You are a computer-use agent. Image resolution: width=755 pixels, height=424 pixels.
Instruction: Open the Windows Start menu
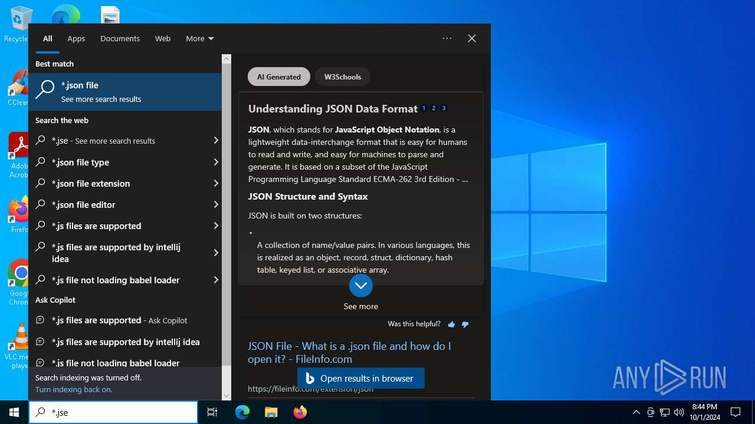(14, 412)
